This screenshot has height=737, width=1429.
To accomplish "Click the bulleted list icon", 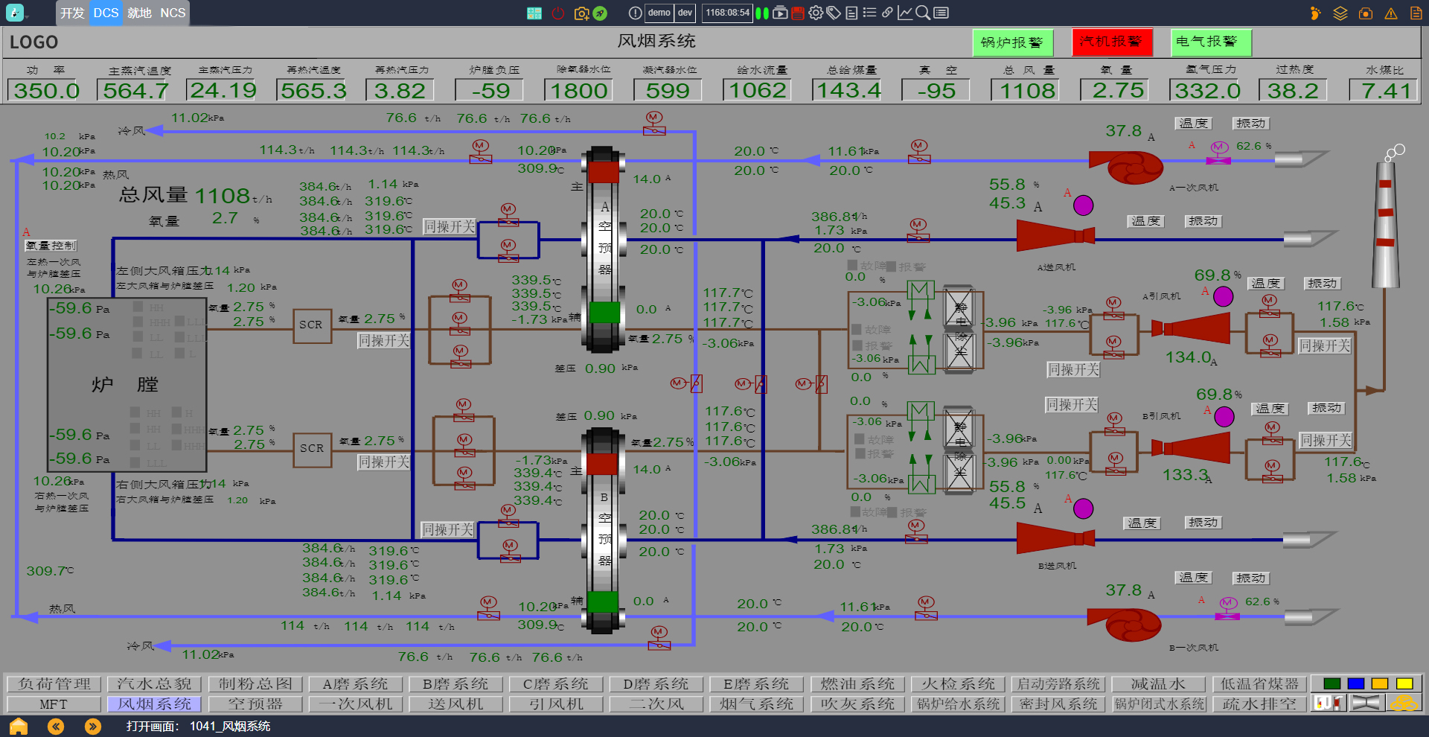I will (869, 13).
